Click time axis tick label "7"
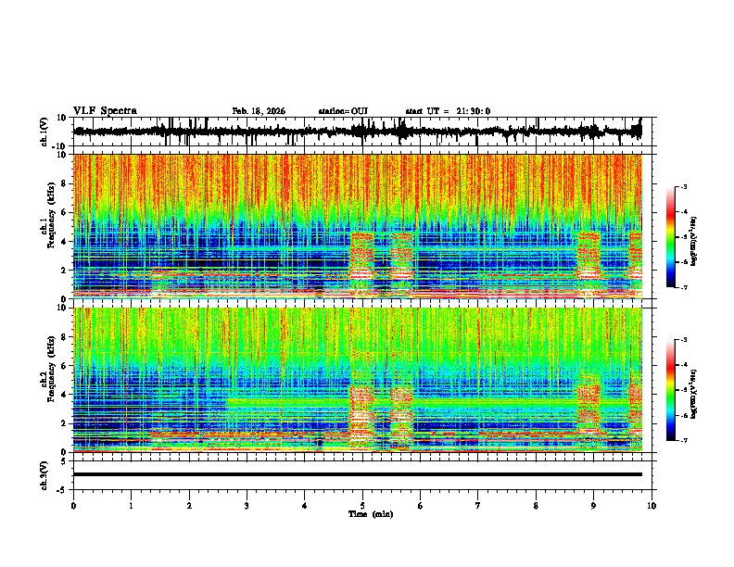734x567 pixels. coord(478,506)
